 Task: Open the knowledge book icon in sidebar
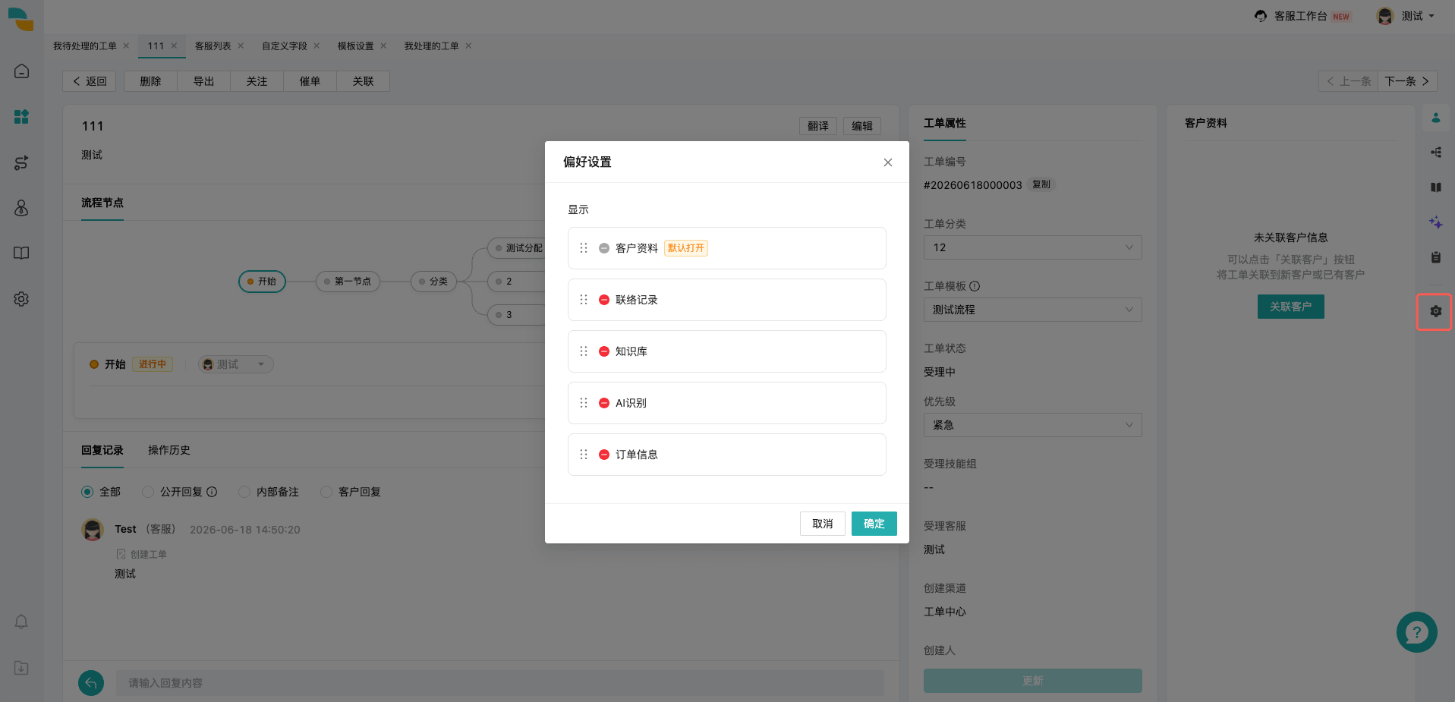[21, 253]
